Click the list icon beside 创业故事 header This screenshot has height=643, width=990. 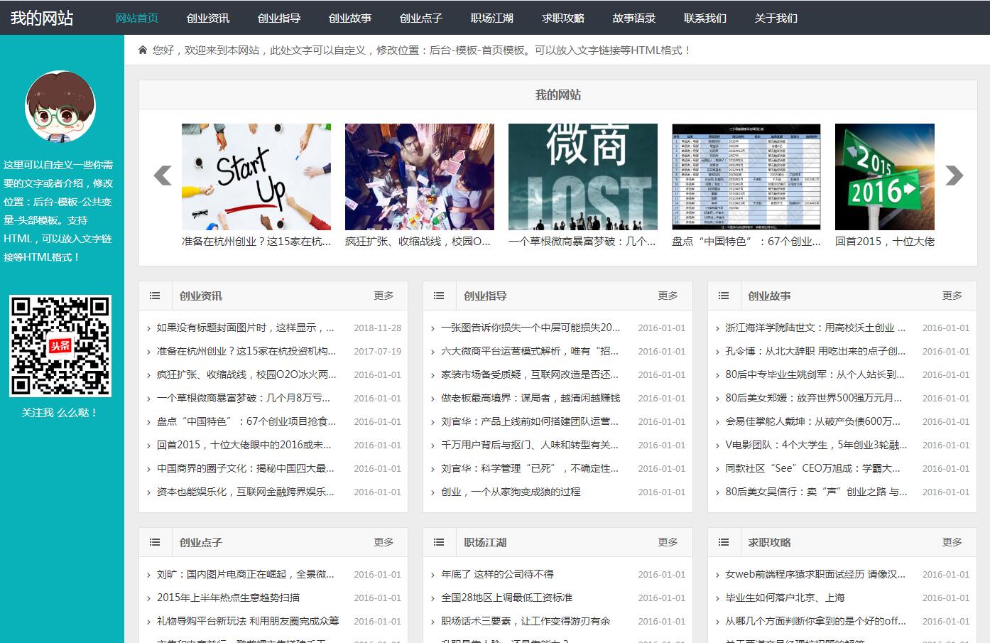point(724,295)
